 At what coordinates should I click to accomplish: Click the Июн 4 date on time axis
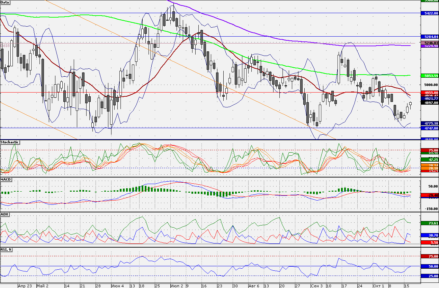pyautogui.click(x=117, y=286)
